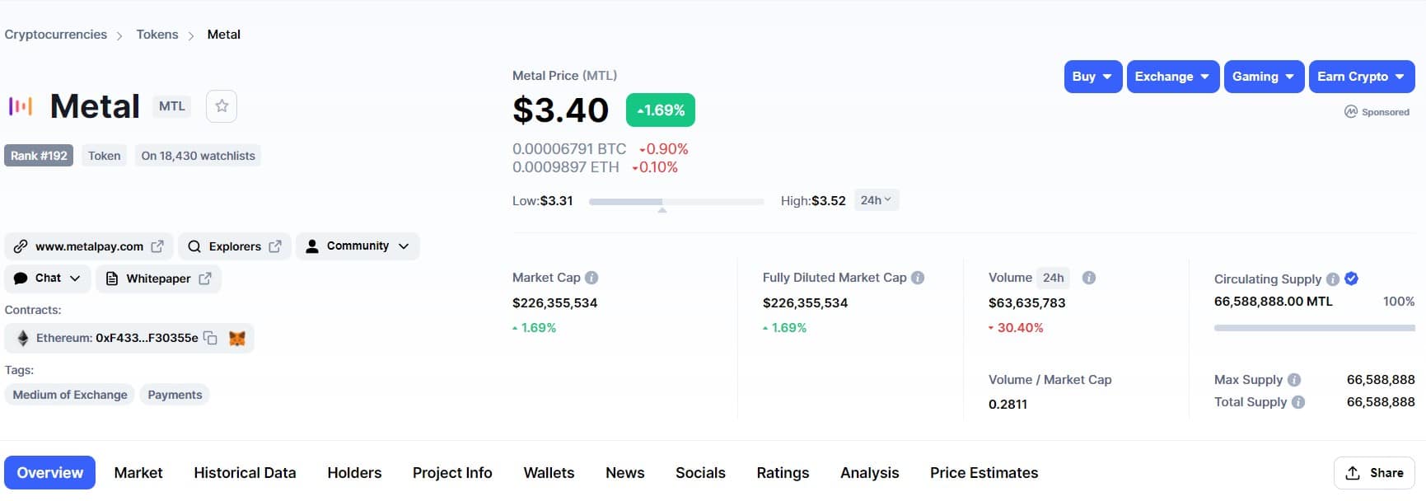Click the 1.69% price change badge

(661, 110)
